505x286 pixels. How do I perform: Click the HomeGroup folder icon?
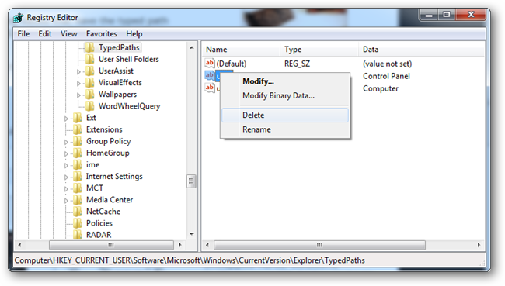(77, 153)
